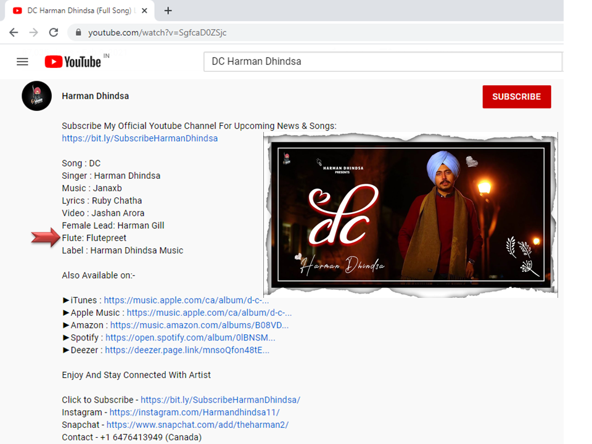This screenshot has width=592, height=444.
Task: Close the DC Harman Dhindsa tab
Action: [145, 10]
